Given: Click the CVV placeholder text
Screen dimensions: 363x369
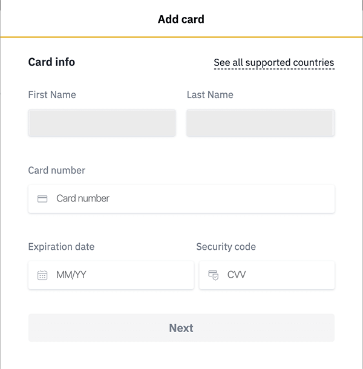Looking at the screenshot, I should [x=237, y=275].
